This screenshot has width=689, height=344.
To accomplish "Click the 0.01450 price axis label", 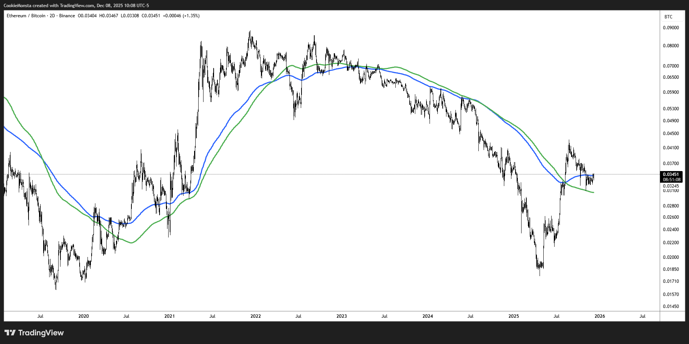I will pyautogui.click(x=671, y=306).
